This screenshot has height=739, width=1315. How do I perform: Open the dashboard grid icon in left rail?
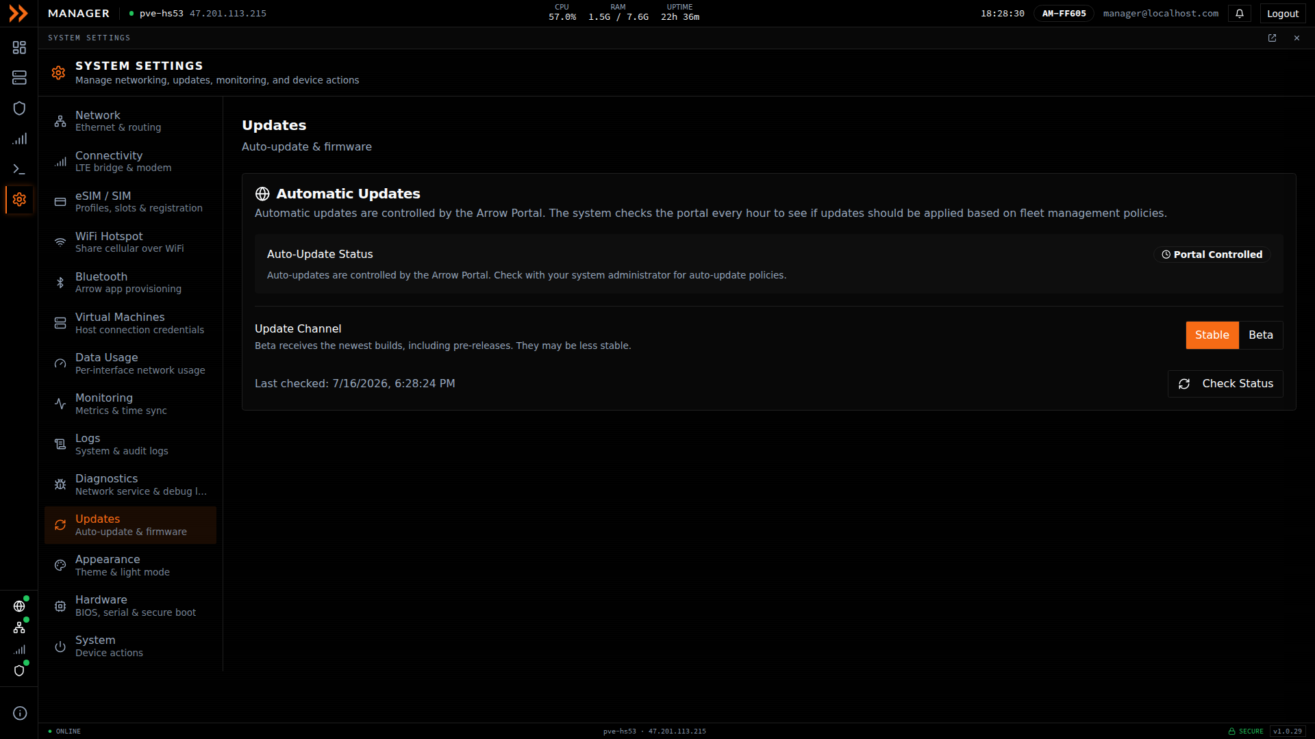click(19, 47)
